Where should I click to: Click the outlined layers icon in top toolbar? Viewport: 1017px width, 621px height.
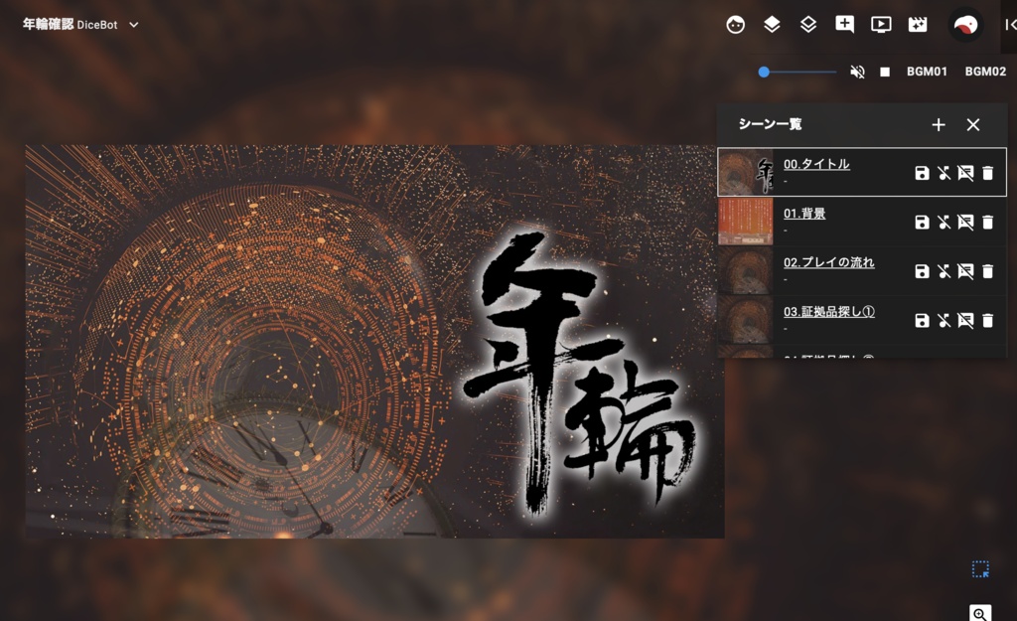[808, 25]
